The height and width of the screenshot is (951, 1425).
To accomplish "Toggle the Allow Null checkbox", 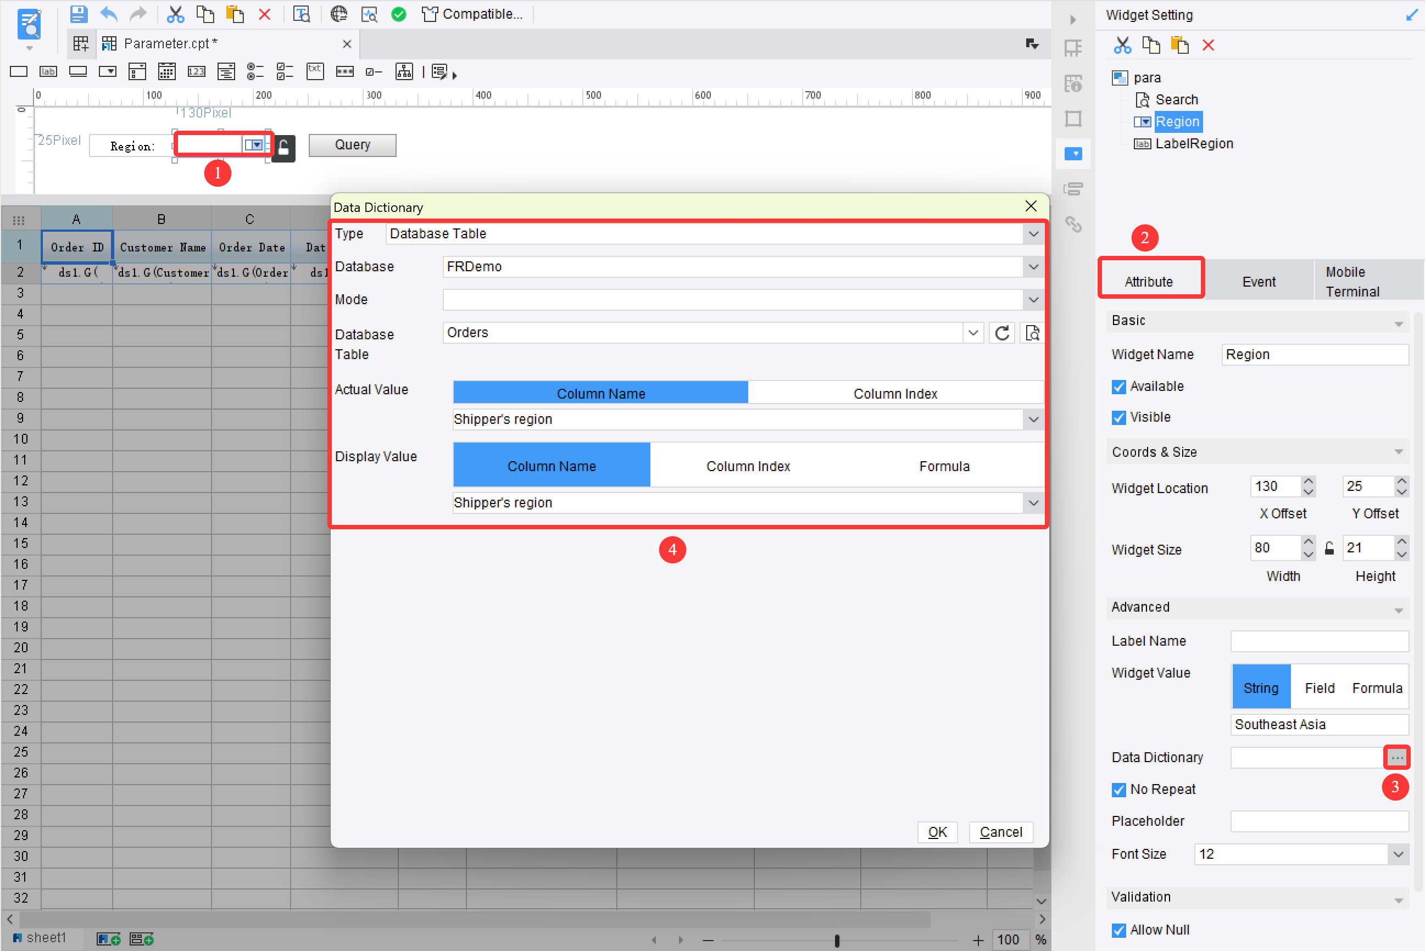I will click(x=1118, y=930).
